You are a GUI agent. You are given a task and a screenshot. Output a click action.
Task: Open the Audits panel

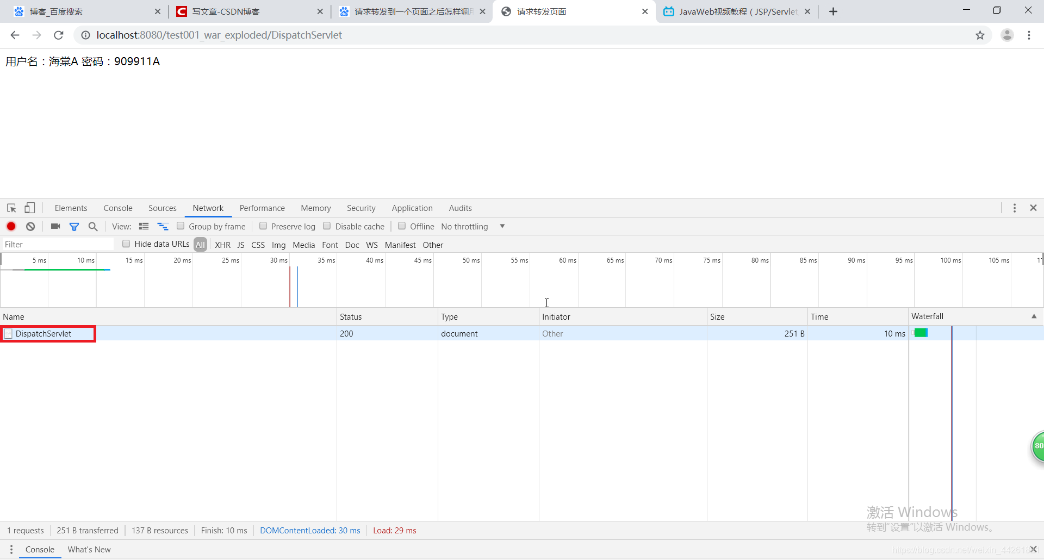(461, 208)
